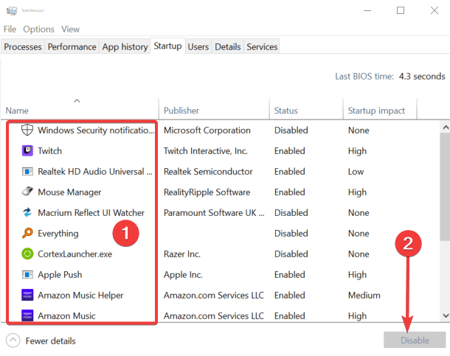
Task: Click High impact in Mouse Manager row
Action: (357, 192)
